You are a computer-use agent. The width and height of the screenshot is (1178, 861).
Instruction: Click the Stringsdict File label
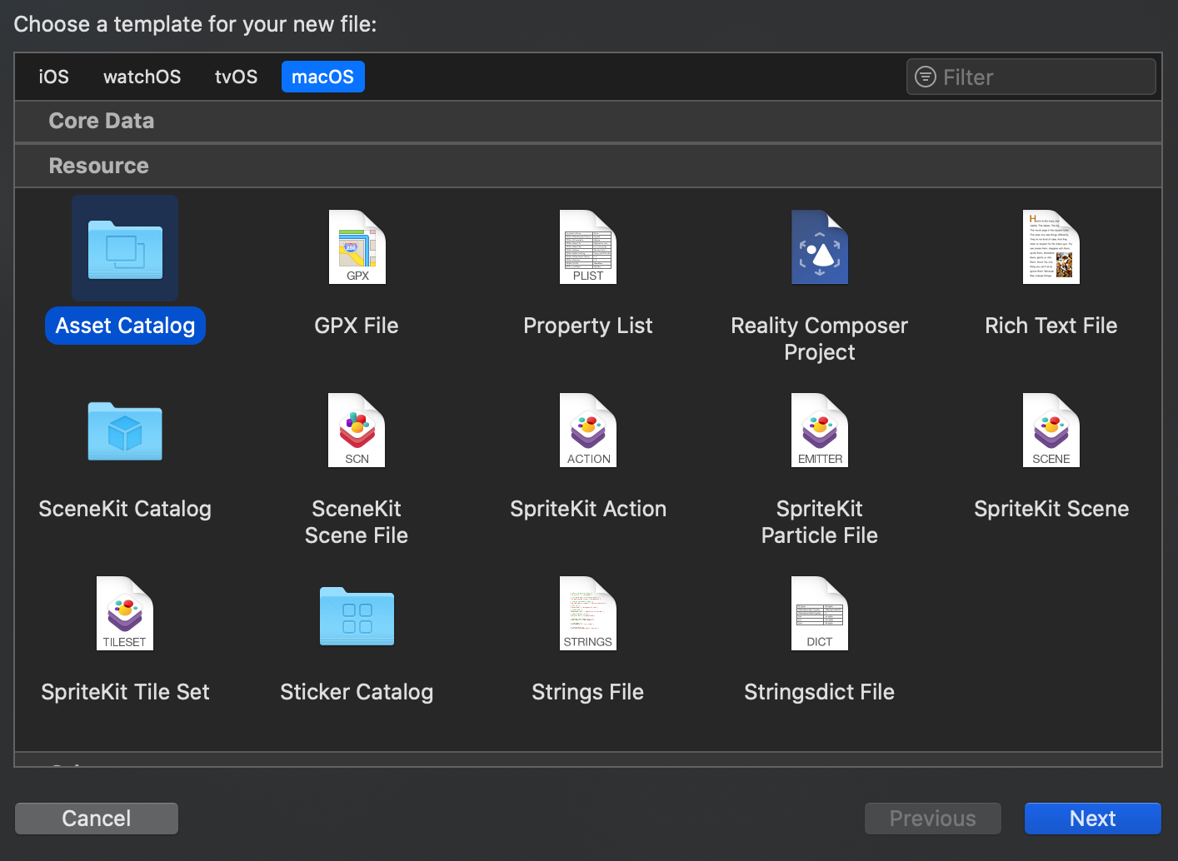tap(820, 692)
